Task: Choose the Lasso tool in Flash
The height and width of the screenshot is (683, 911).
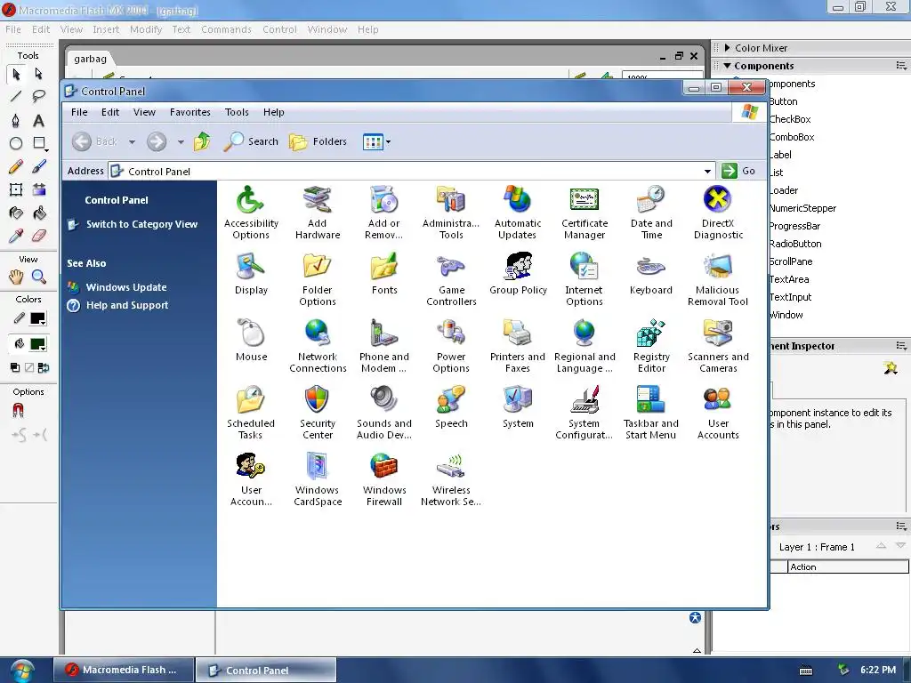Action: (39, 96)
